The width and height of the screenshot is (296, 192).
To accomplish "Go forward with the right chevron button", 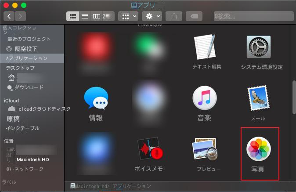I will point(20,16).
